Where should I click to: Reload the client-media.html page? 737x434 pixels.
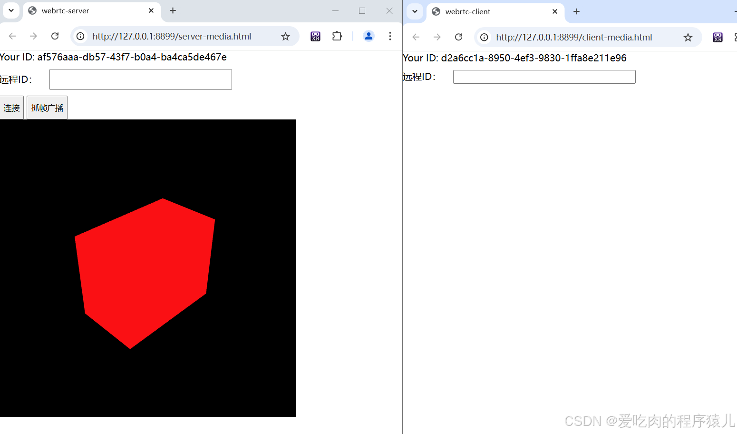(459, 37)
